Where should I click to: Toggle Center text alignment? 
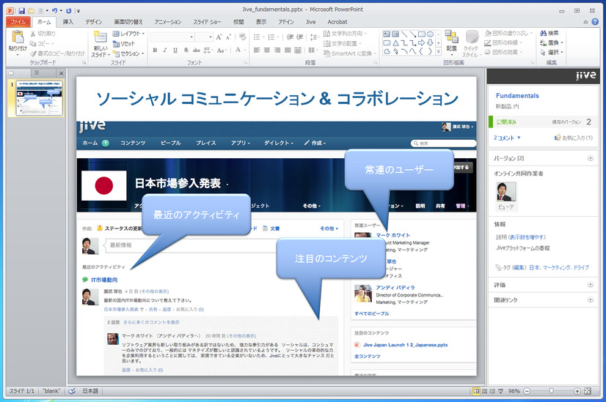point(267,50)
